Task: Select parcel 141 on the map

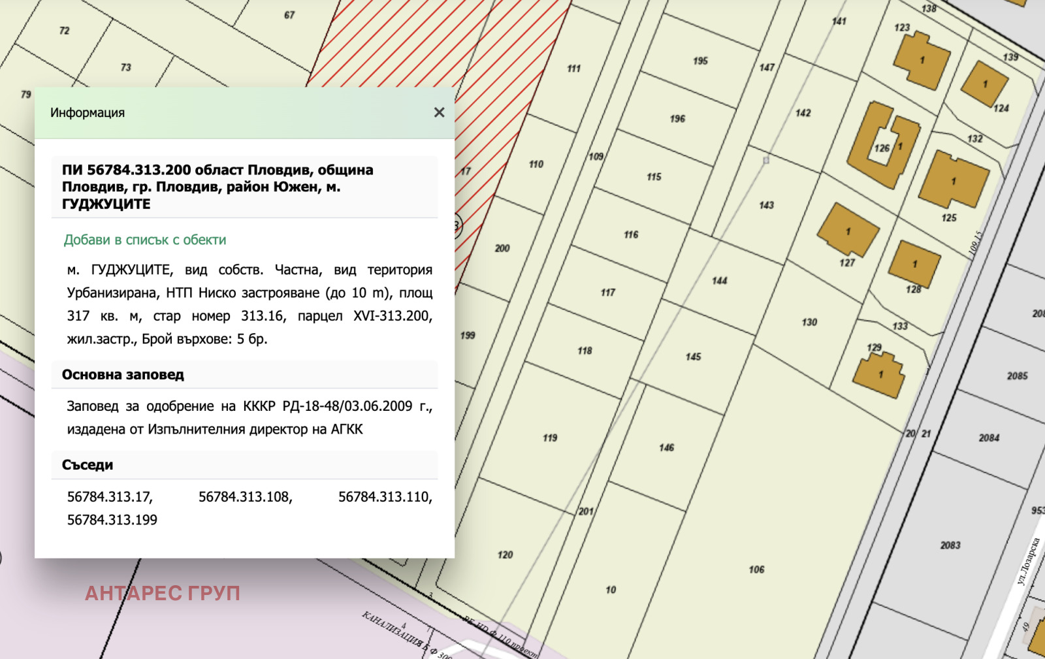Action: [x=839, y=22]
